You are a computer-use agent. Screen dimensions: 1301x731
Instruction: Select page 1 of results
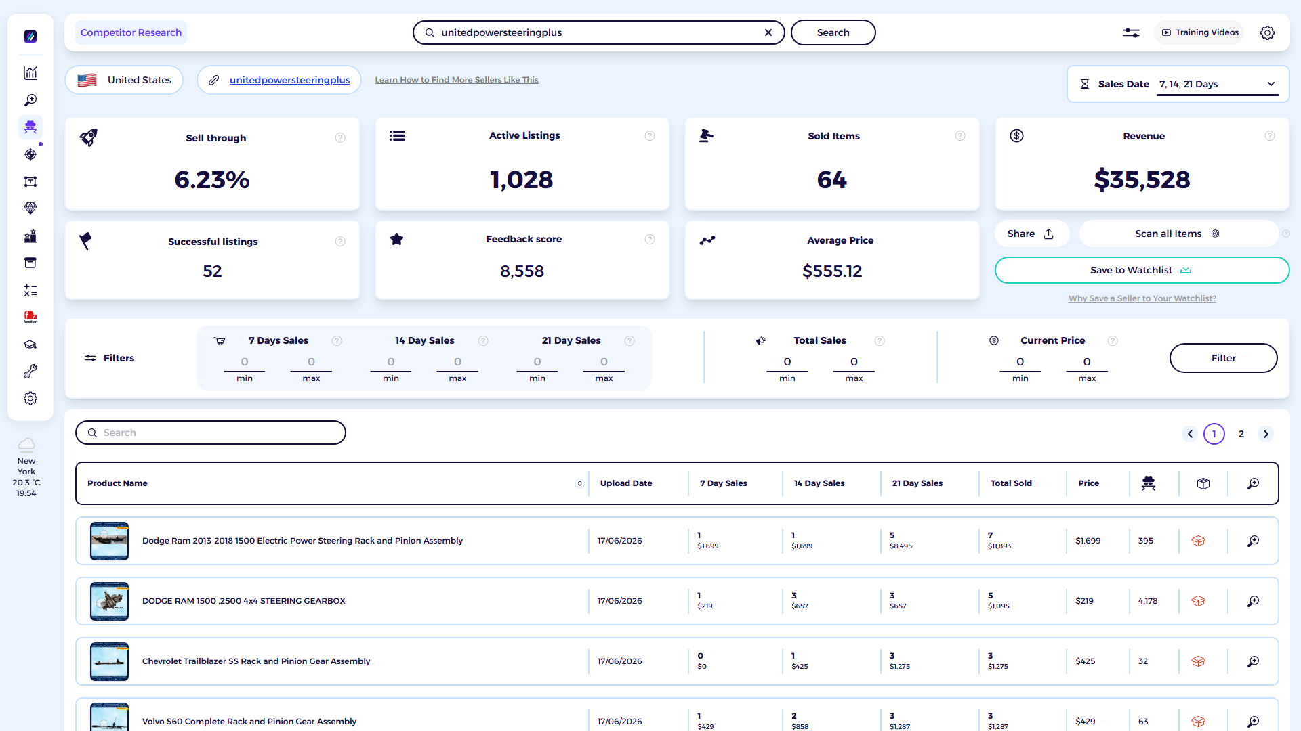pyautogui.click(x=1214, y=434)
